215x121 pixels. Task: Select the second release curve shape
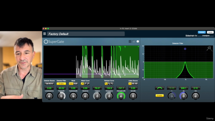(109, 84)
